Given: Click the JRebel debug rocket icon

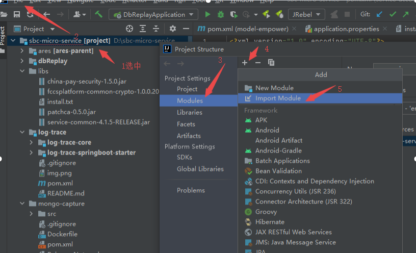Looking at the screenshot, I should [279, 14].
